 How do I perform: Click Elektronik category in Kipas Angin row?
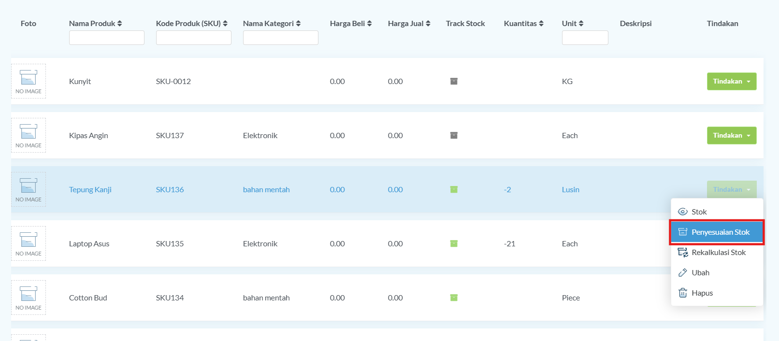tap(260, 135)
